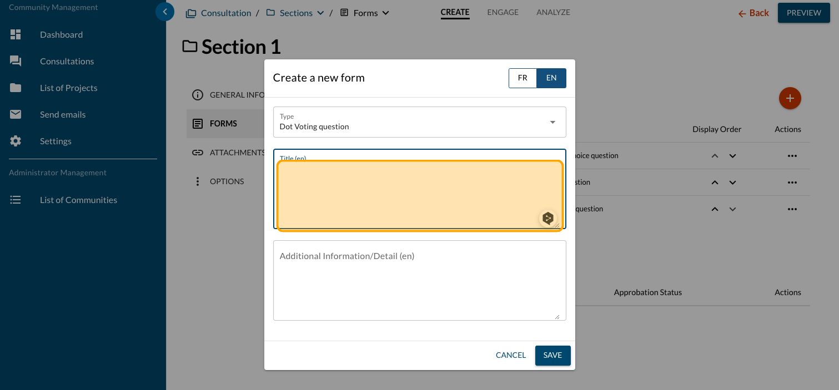Cancel the new form dialog
This screenshot has width=839, height=390.
point(510,356)
